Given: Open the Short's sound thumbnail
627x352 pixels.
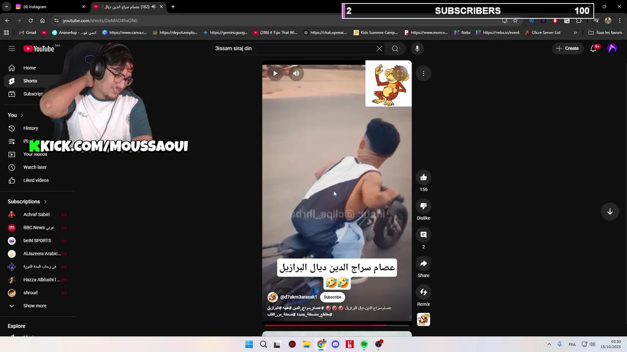Looking at the screenshot, I should pyautogui.click(x=424, y=320).
